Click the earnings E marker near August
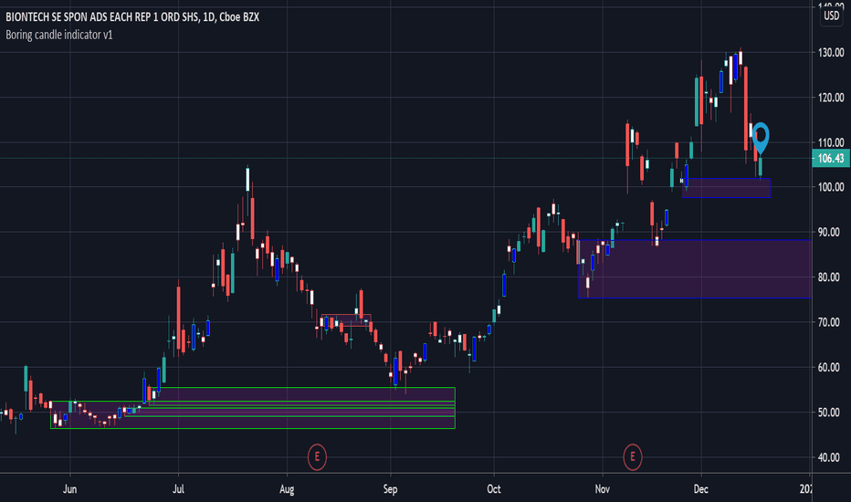Screen dimensions: 851x502 click(x=317, y=457)
